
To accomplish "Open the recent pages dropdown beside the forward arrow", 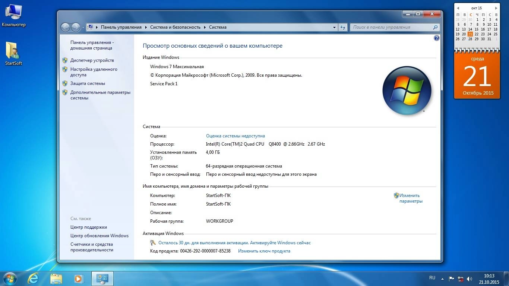I will pyautogui.click(x=83, y=28).
